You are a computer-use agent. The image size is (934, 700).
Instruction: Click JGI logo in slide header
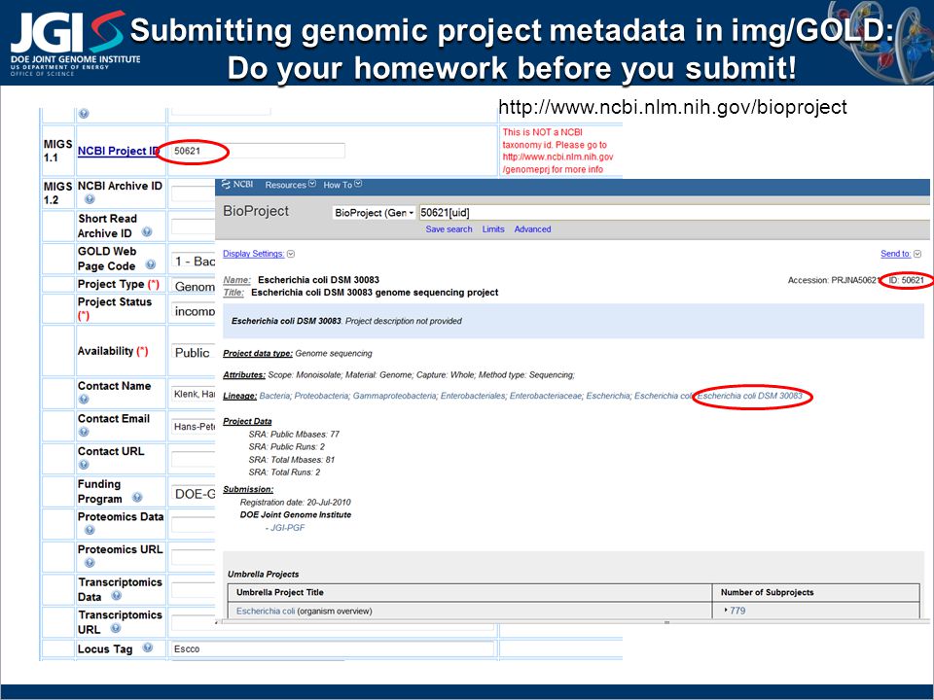click(75, 42)
